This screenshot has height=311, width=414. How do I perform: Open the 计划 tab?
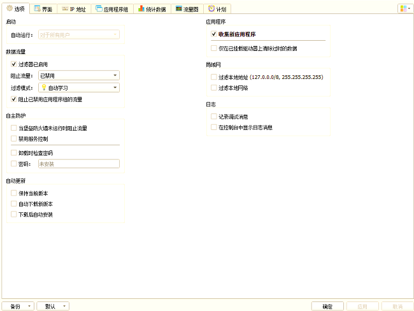click(x=217, y=9)
